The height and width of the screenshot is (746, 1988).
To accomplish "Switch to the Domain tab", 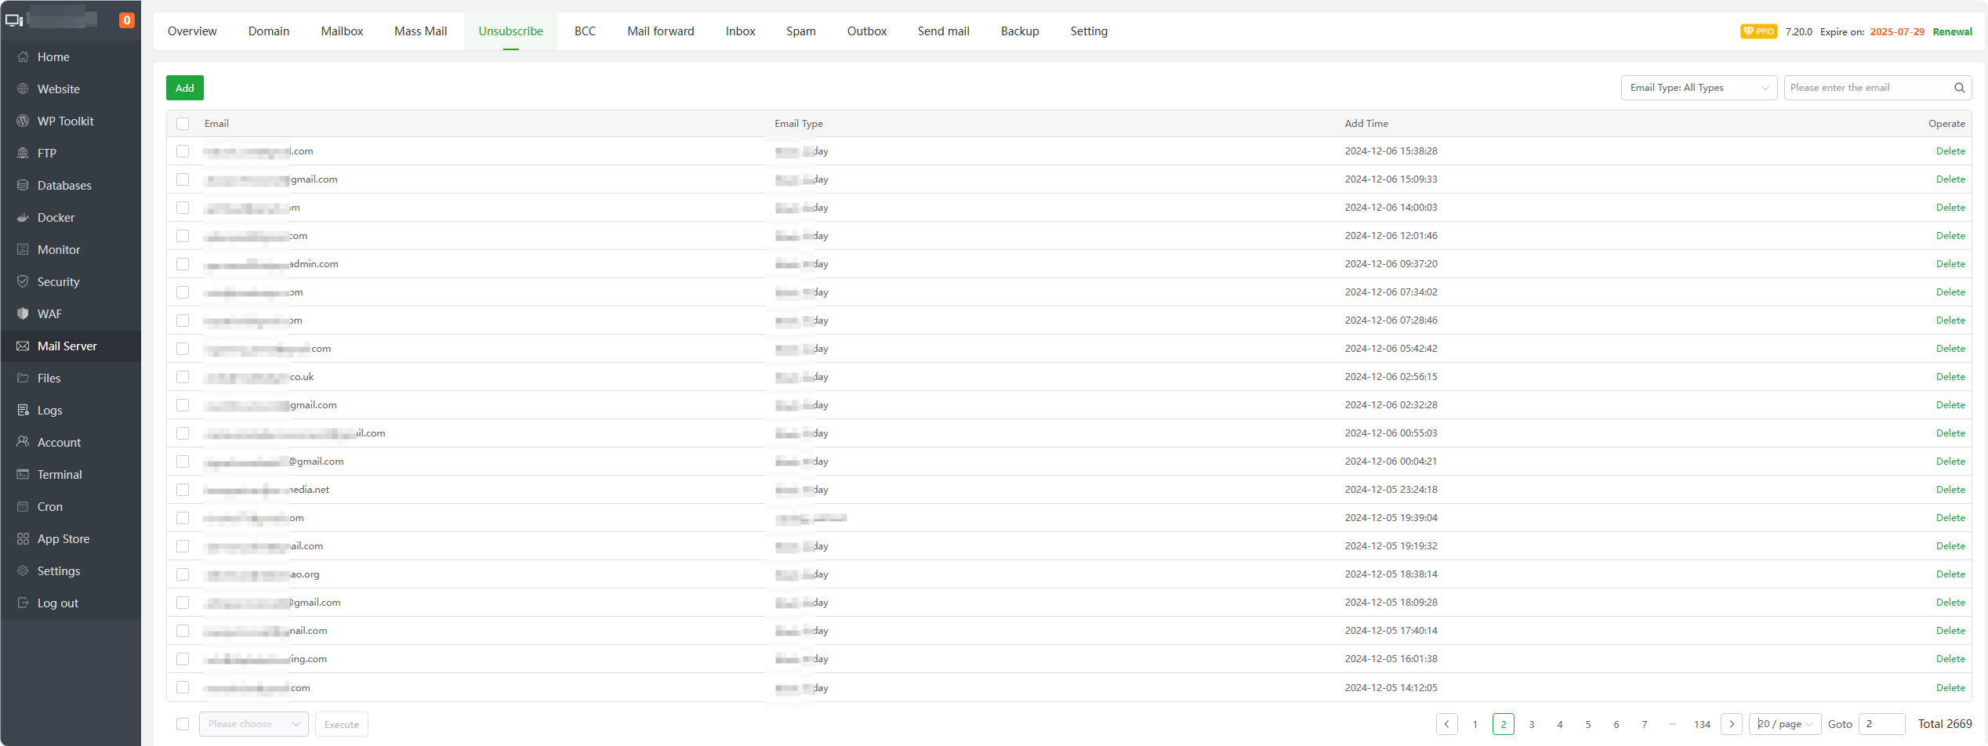I will pyautogui.click(x=269, y=31).
